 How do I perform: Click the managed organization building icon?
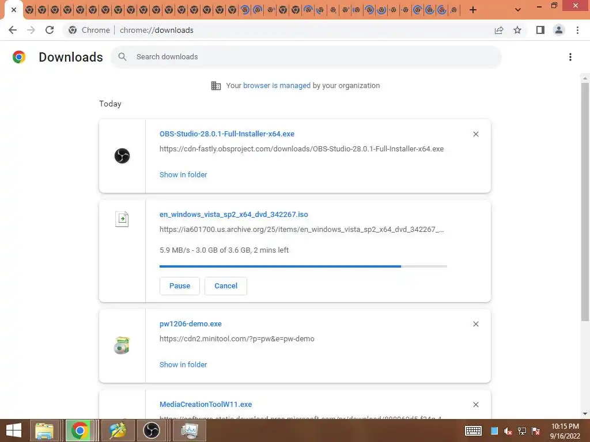pyautogui.click(x=216, y=86)
